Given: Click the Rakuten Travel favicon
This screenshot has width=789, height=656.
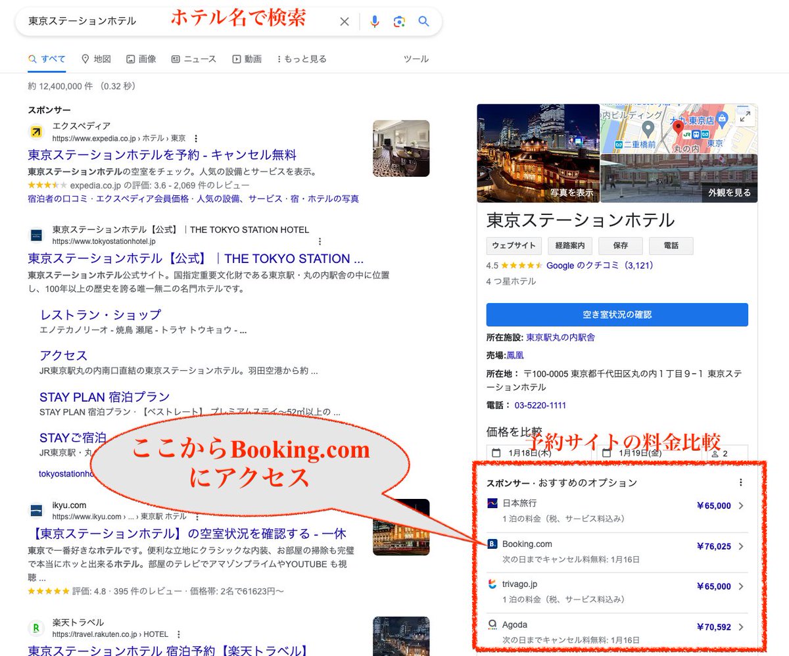Looking at the screenshot, I should [36, 628].
